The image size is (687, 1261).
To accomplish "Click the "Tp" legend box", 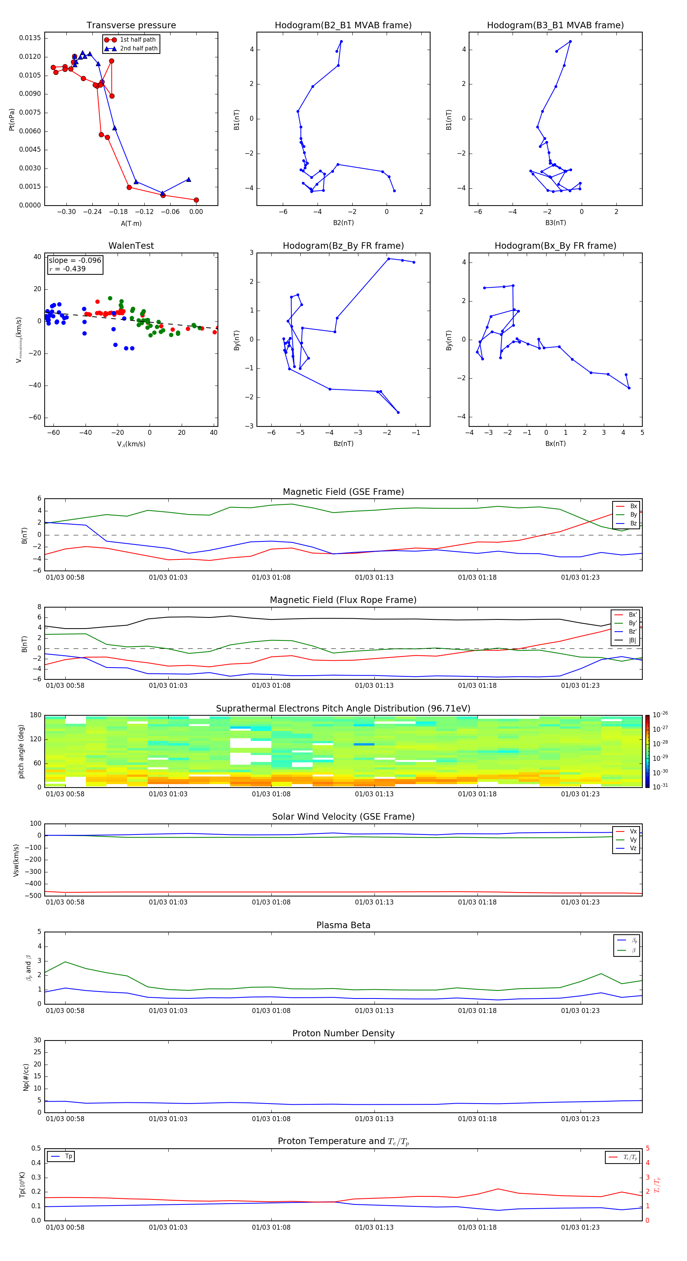I will coord(61,1157).
